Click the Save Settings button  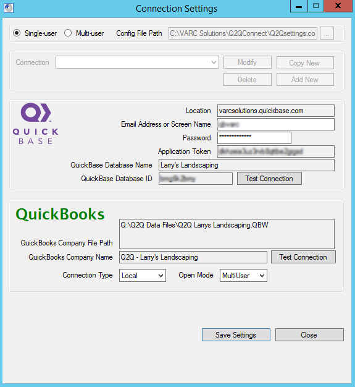click(x=236, y=335)
